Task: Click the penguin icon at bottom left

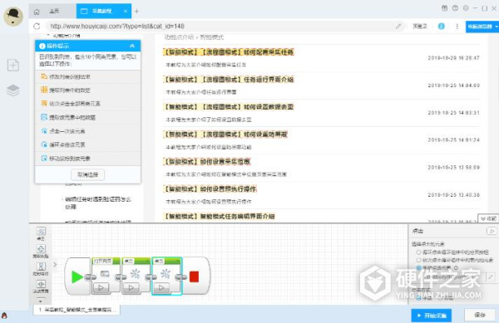Action: (4, 316)
